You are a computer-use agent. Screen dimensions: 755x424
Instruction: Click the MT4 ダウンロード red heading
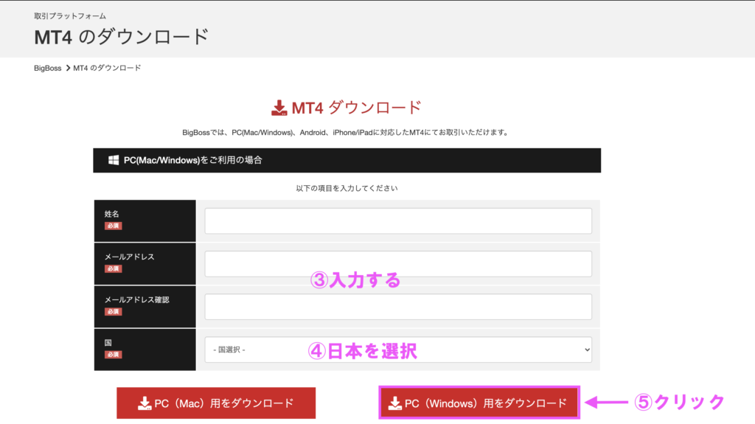356,108
